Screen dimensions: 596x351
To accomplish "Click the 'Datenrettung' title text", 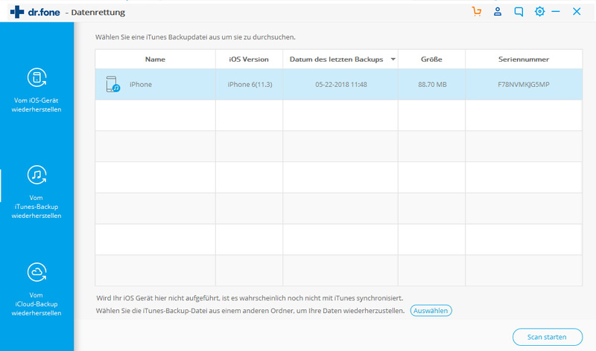I will (x=98, y=12).
